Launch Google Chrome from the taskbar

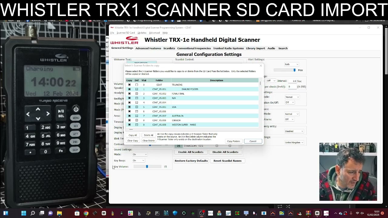click(x=86, y=213)
